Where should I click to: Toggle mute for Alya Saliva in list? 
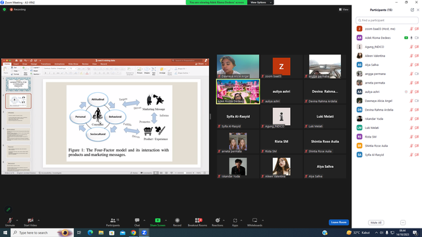click(x=411, y=65)
